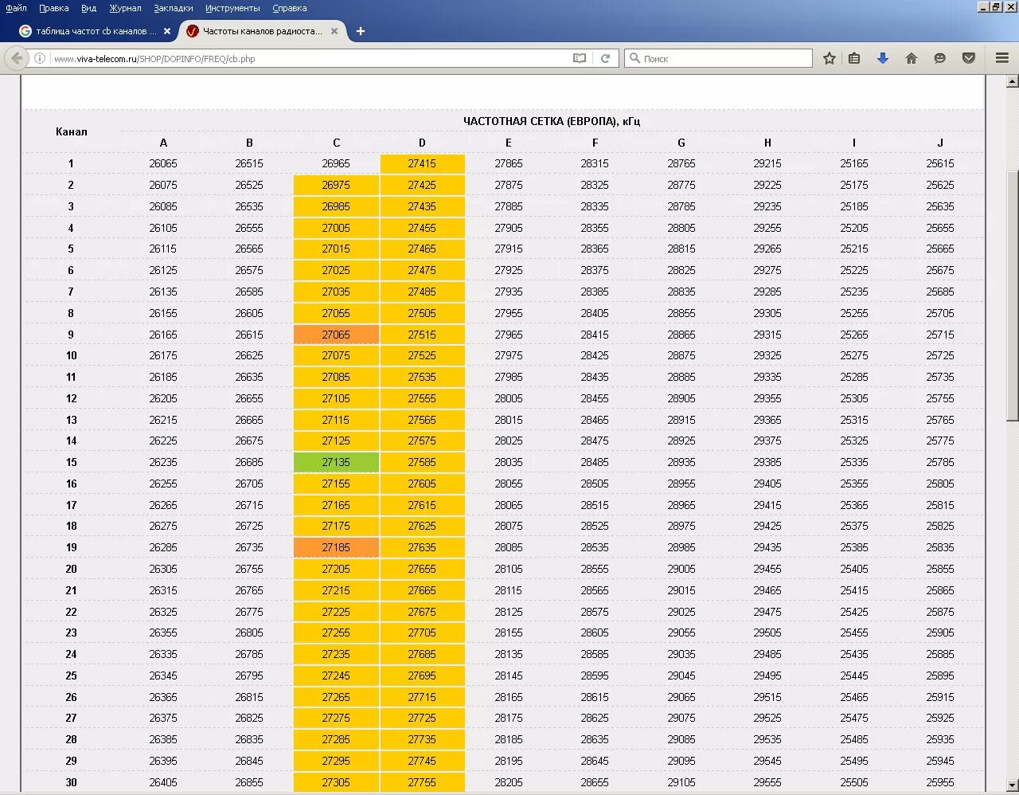
Task: Click cell 28005 in row 12
Action: click(509, 398)
